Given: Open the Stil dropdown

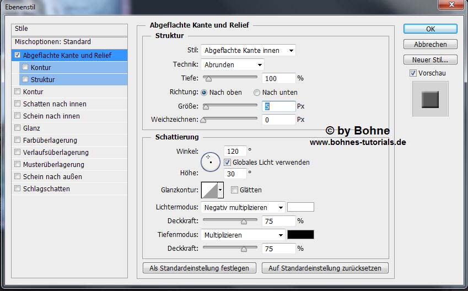Looking at the screenshot, I should pyautogui.click(x=248, y=50).
